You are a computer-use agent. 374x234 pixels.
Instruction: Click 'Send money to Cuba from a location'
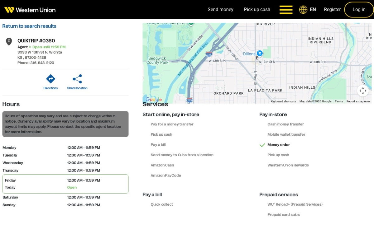click(x=182, y=155)
